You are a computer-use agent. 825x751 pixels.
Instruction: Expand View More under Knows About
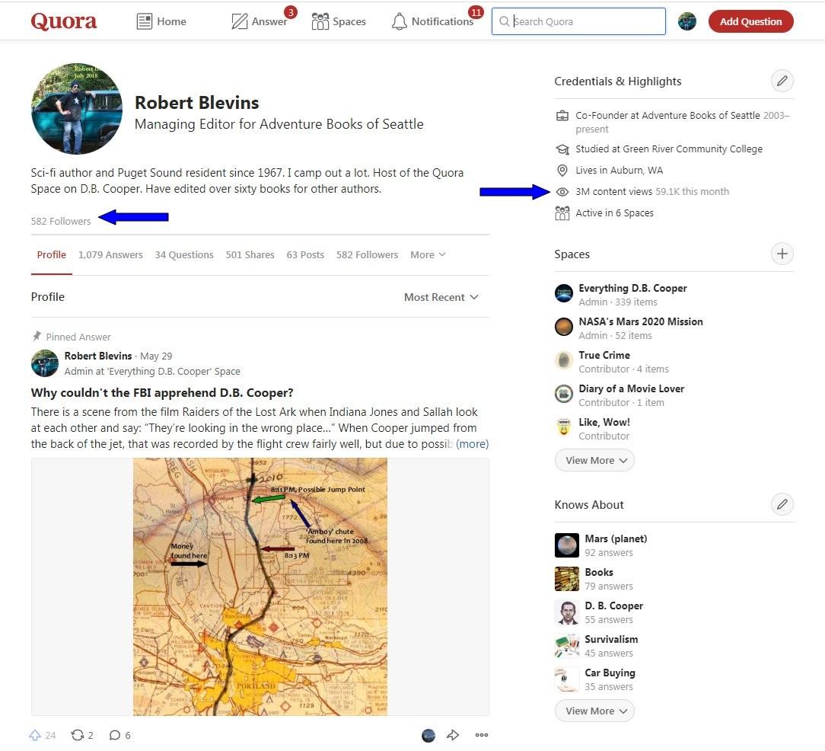tap(594, 711)
